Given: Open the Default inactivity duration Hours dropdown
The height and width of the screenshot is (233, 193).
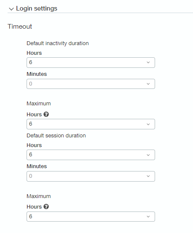Looking at the screenshot, I should (x=91, y=62).
